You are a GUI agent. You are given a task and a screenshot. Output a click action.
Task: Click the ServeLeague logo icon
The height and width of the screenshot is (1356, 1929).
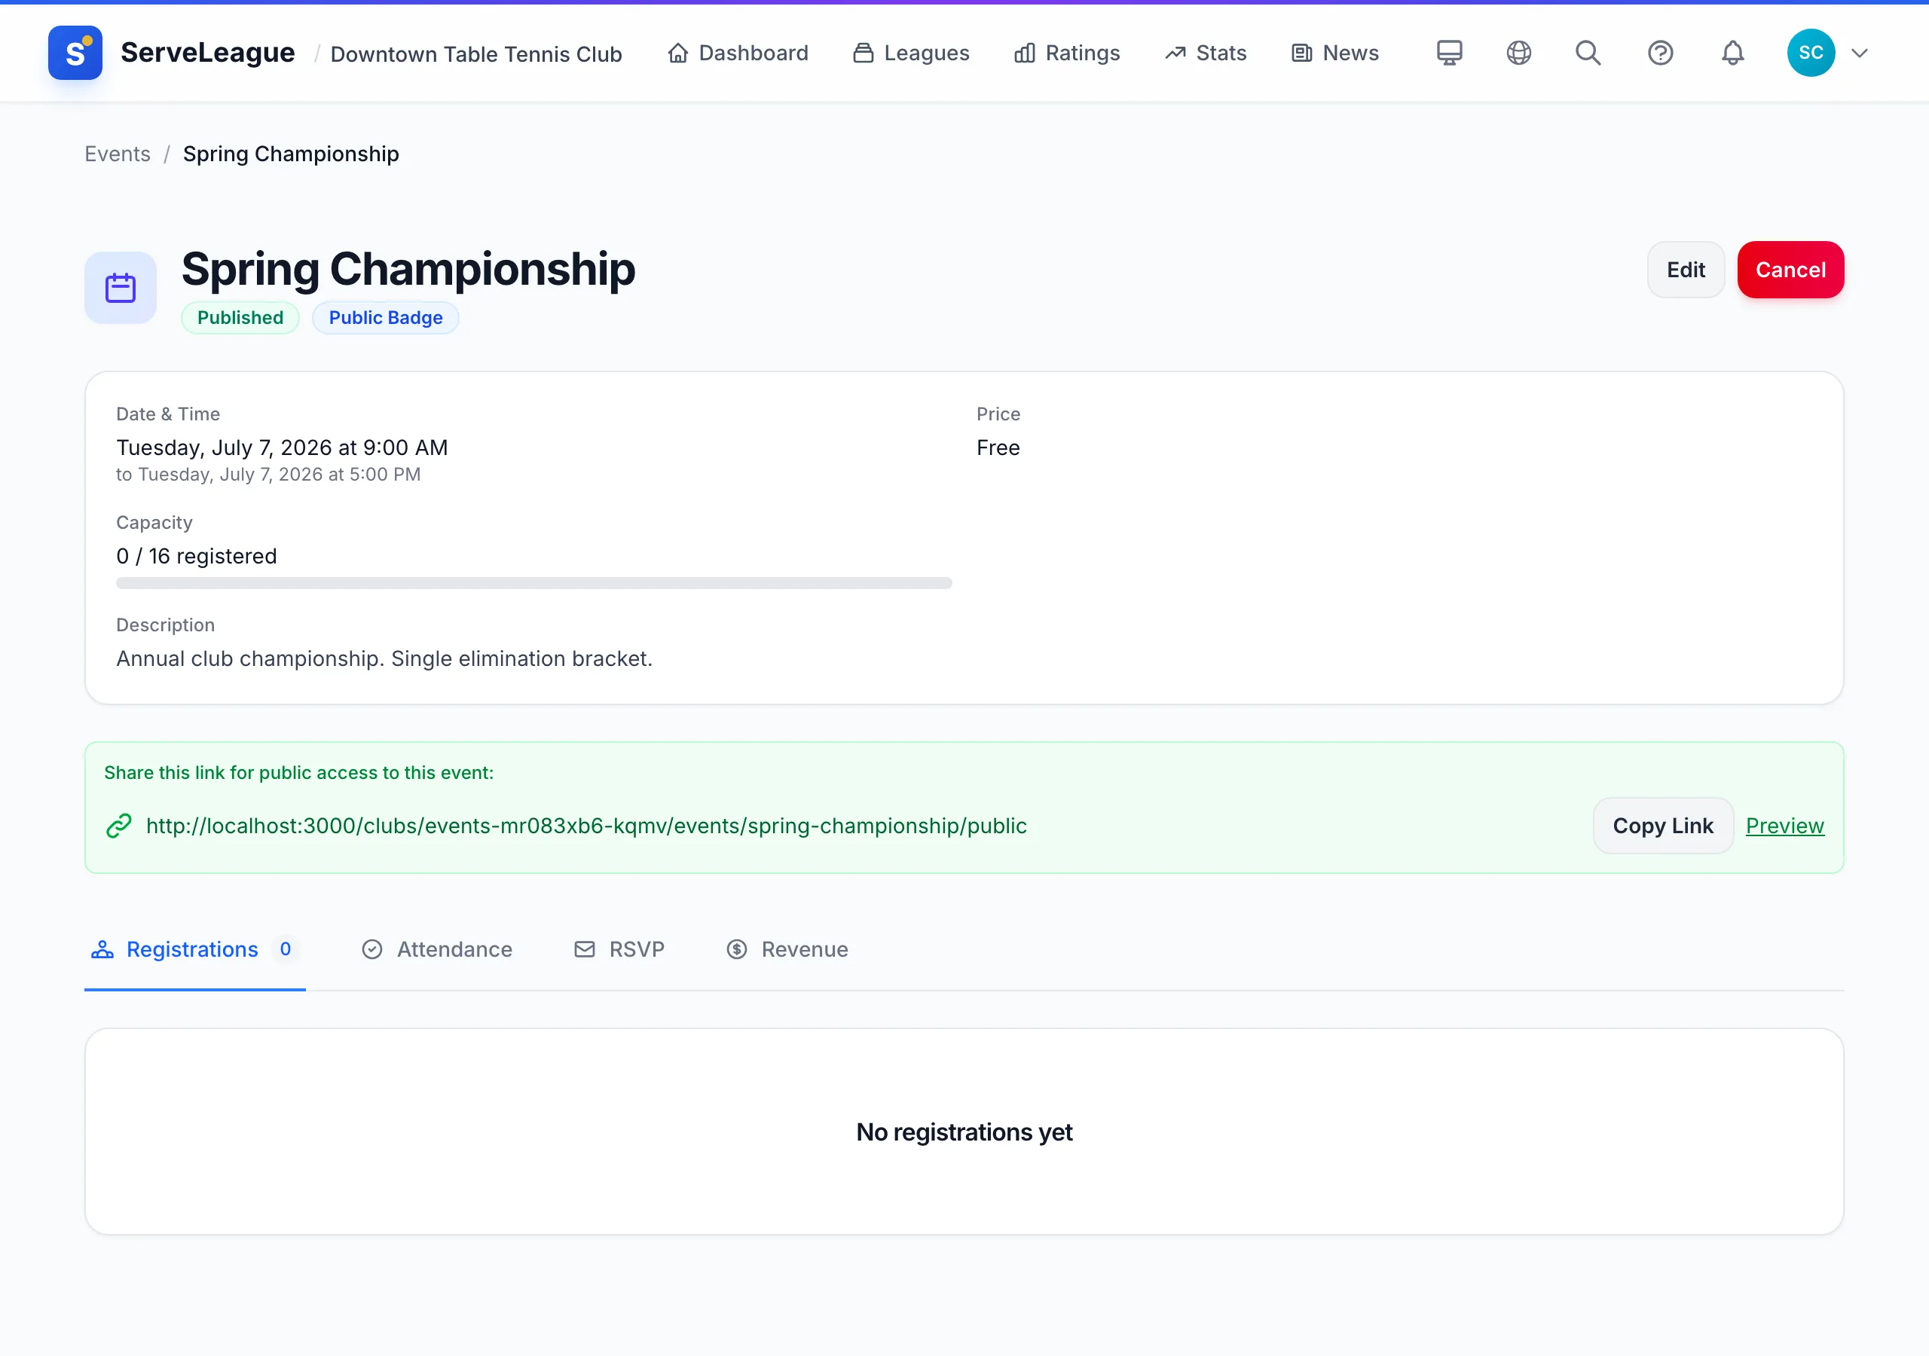[x=75, y=53]
